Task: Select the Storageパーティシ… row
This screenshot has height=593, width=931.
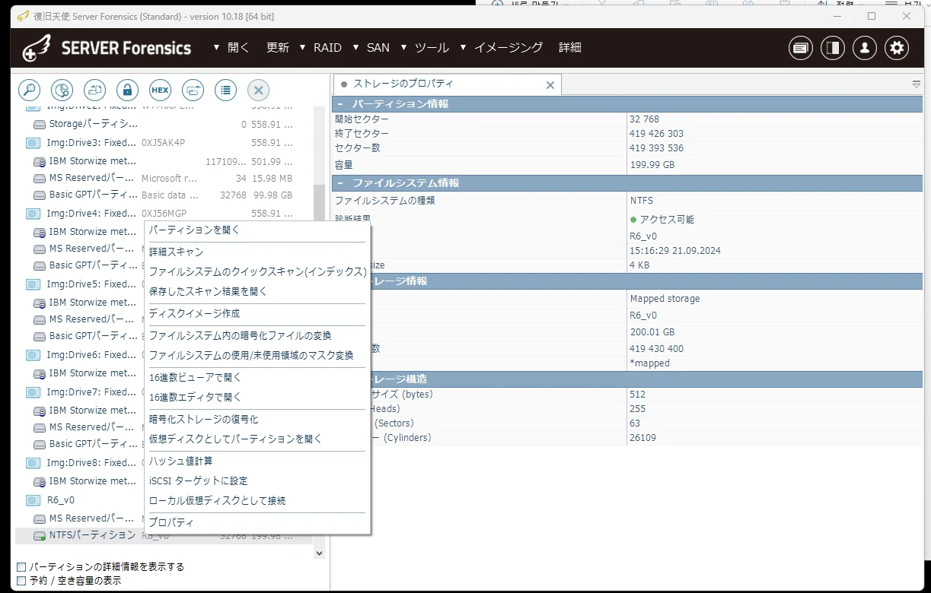Action: [x=164, y=124]
